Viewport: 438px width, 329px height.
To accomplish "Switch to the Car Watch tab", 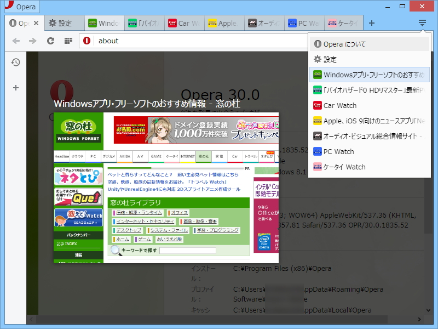I will (185, 23).
